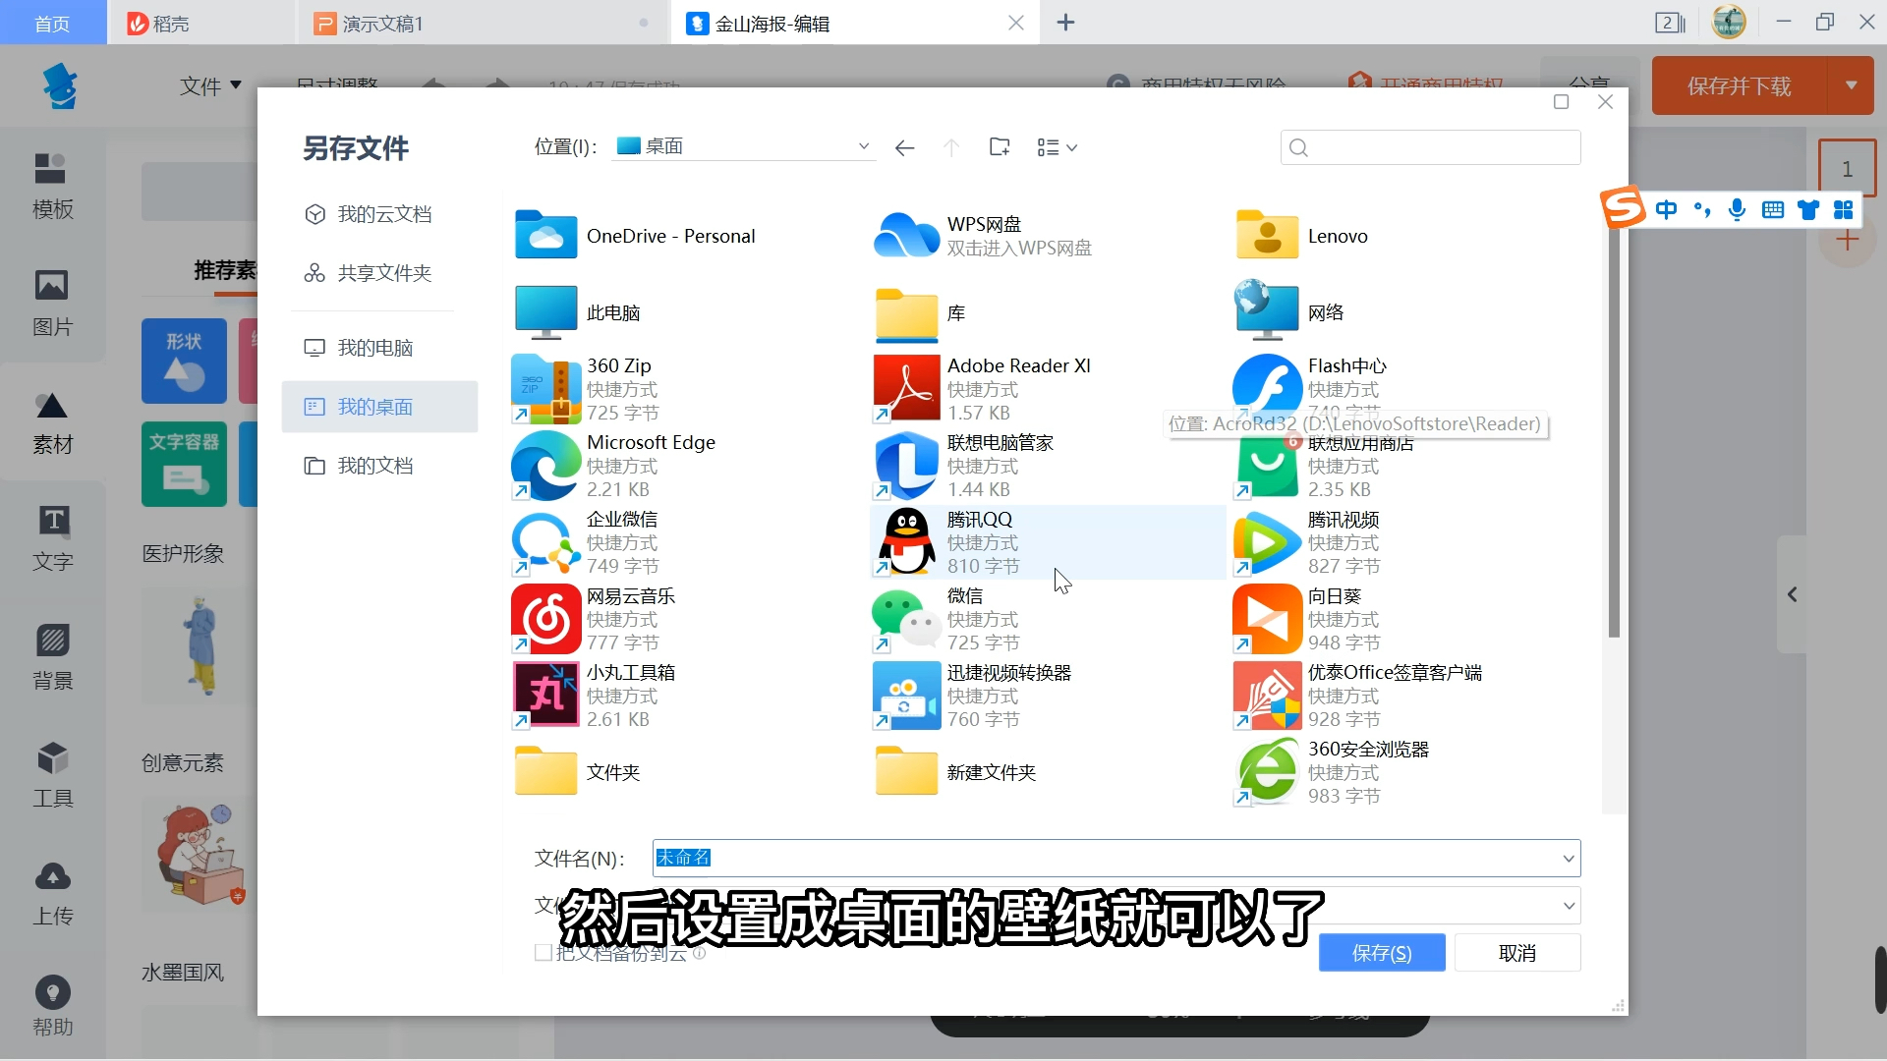The image size is (1887, 1061).
Task: Choose 我的桌面 in the sidebar
Action: (379, 407)
